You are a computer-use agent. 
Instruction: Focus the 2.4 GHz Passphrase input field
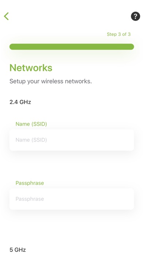(71, 199)
